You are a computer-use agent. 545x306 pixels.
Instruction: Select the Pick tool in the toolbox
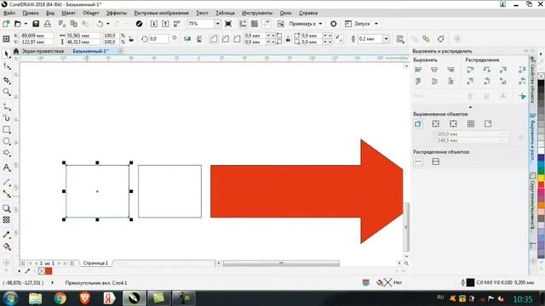pos(6,54)
